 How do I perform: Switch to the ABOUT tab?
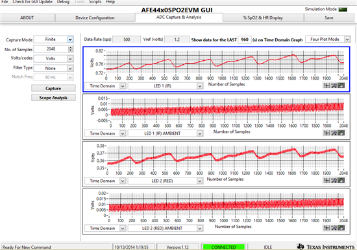point(27,17)
